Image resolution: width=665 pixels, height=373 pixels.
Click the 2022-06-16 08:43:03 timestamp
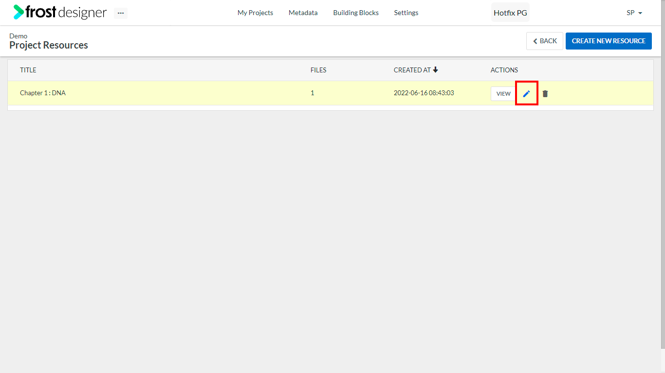coord(424,93)
